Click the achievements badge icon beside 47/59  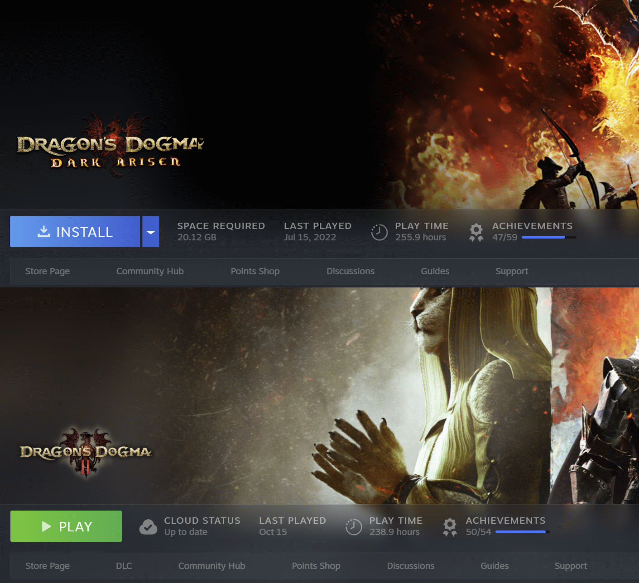pos(476,232)
